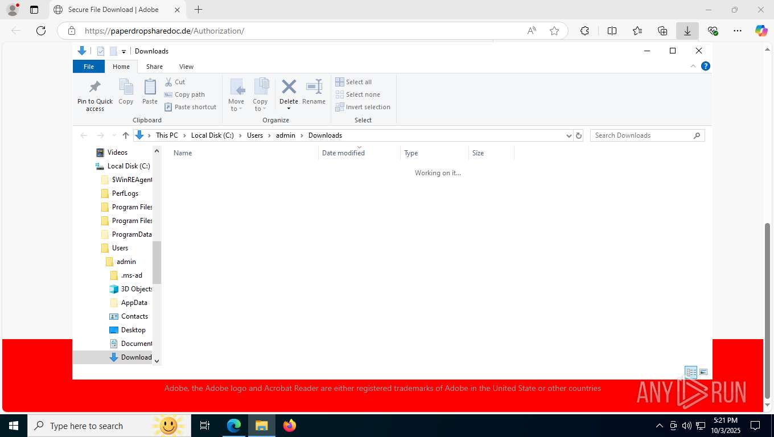Sort by Type column header

point(434,153)
